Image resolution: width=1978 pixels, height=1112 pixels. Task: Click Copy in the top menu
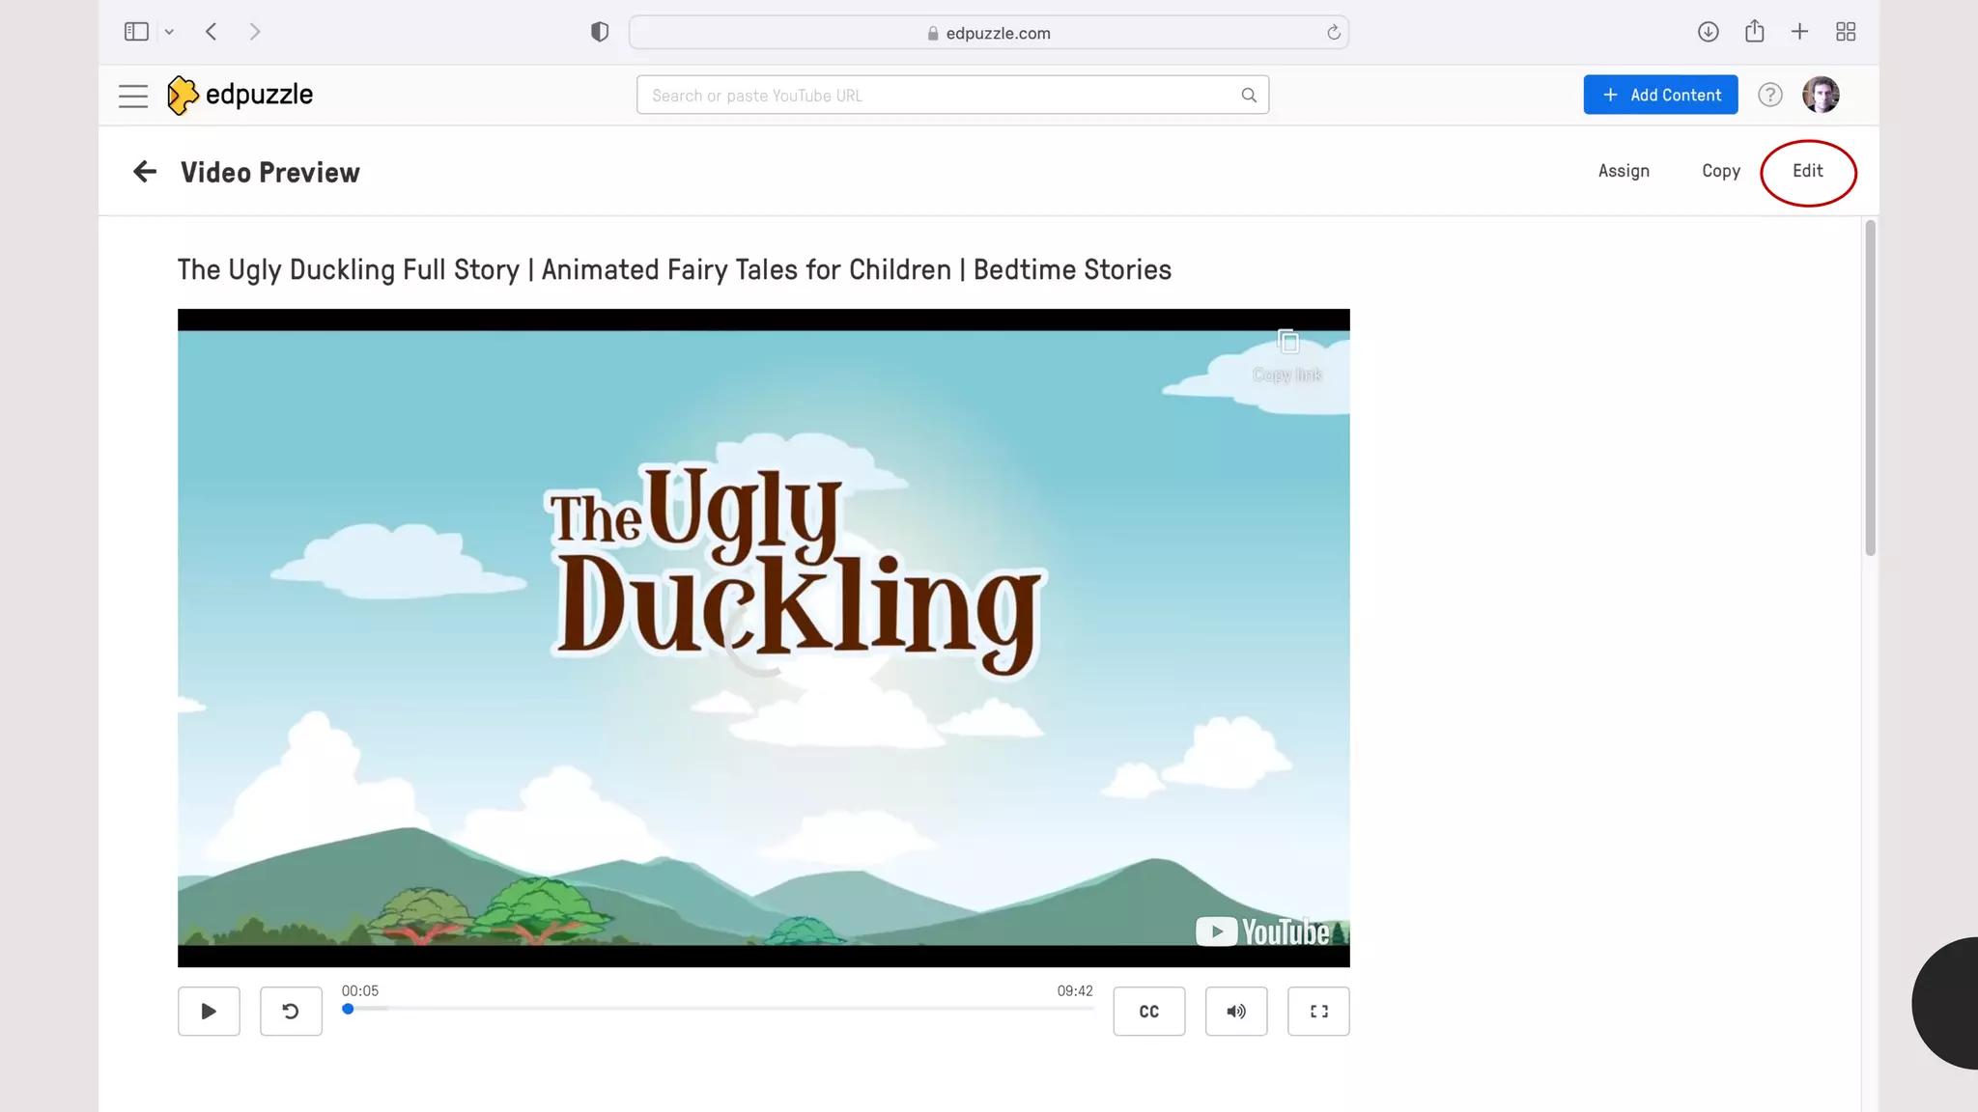click(x=1720, y=171)
